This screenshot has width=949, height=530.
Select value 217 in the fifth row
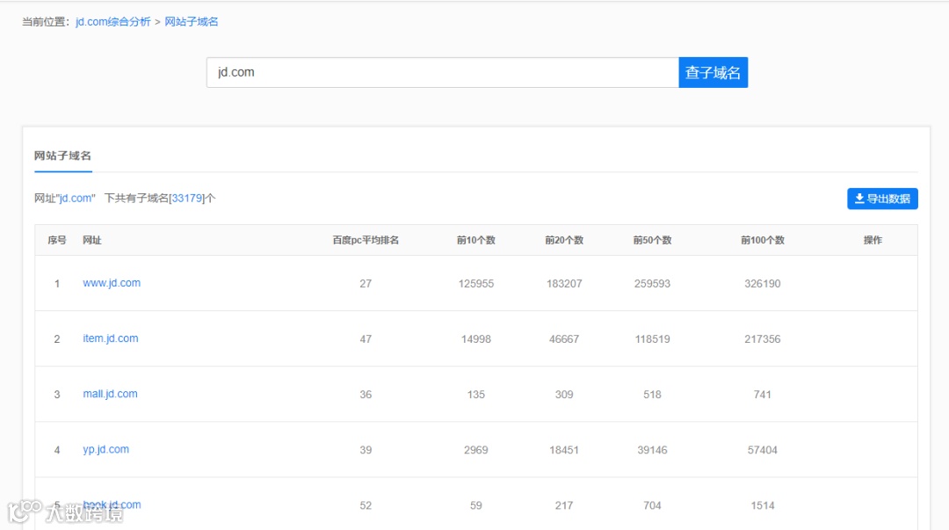tap(564, 505)
